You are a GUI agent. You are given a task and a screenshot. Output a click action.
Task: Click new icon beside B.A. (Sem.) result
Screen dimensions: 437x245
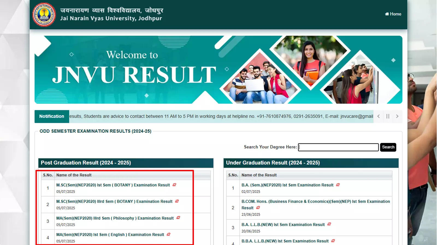pos(338,185)
